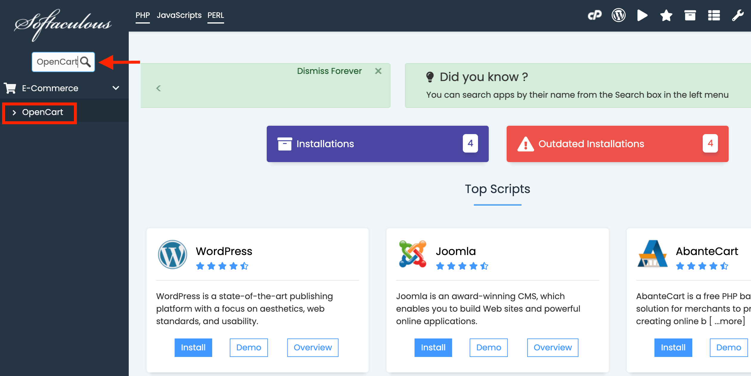This screenshot has width=751, height=376.
Task: Install AbanteCart
Action: (673, 347)
